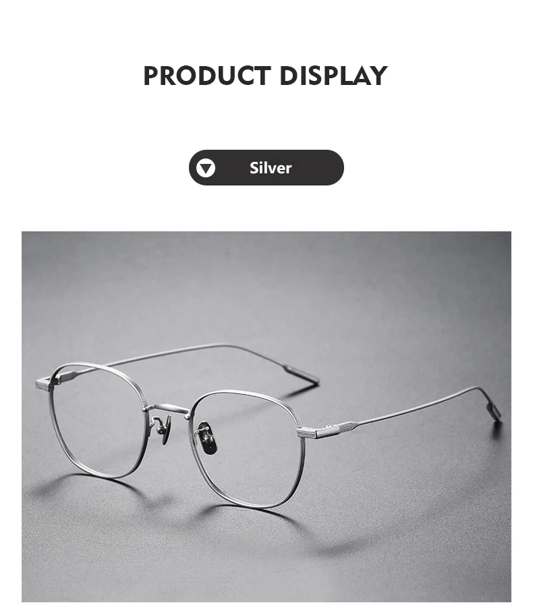Click the larger front lens of the glasses
This screenshot has width=533, height=605.
247,449
